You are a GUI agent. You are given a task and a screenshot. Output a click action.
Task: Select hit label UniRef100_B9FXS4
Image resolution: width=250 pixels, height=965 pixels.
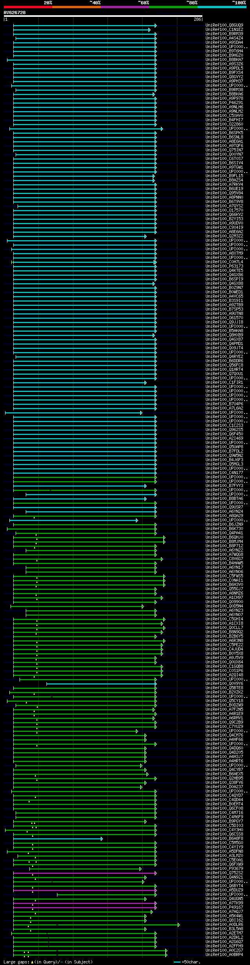point(224,73)
